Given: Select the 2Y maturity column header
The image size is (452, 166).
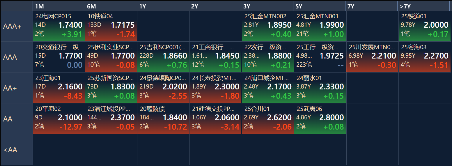Looking at the screenshot, I should 215,6.
